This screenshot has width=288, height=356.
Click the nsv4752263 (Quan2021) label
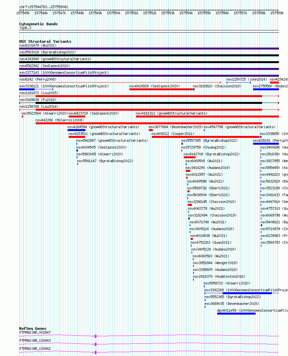[x=211, y=243]
